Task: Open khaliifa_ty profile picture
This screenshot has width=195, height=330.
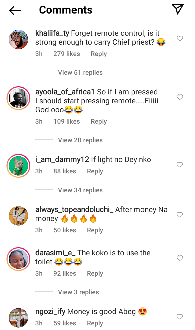Action: [18, 39]
